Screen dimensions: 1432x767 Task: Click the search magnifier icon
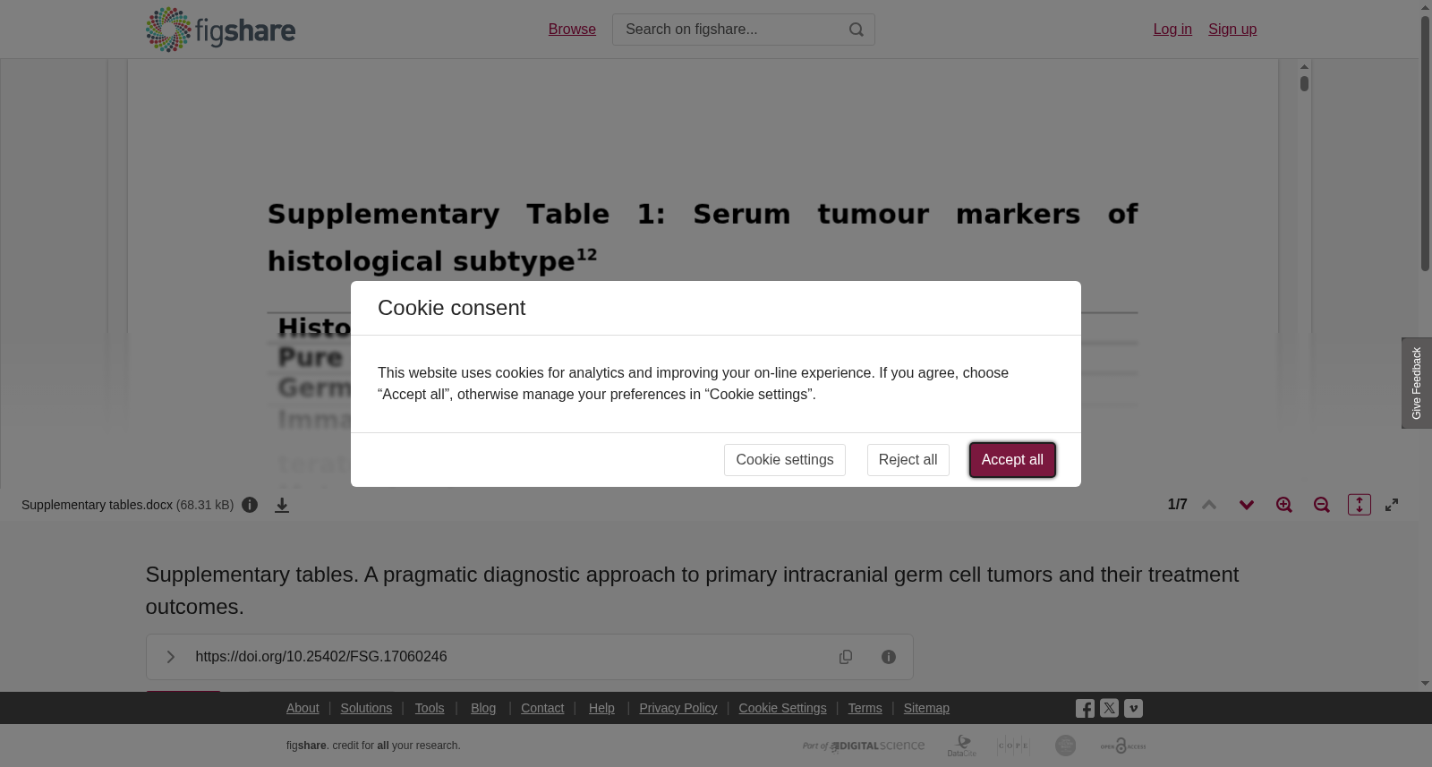[x=857, y=30]
